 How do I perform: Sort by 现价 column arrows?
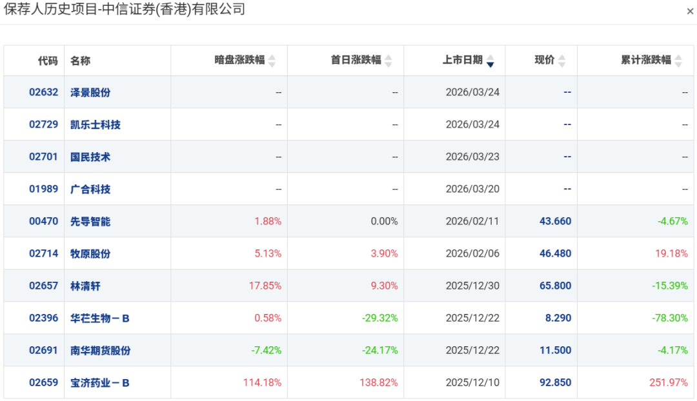[x=561, y=61]
